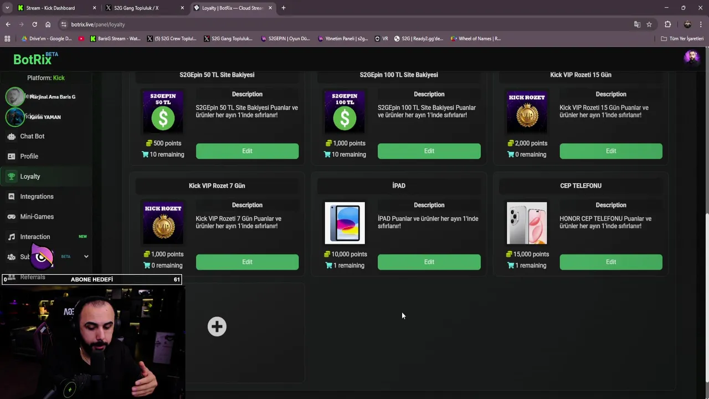The width and height of the screenshot is (709, 399).
Task: Edit the İPAD item
Action: (429, 262)
